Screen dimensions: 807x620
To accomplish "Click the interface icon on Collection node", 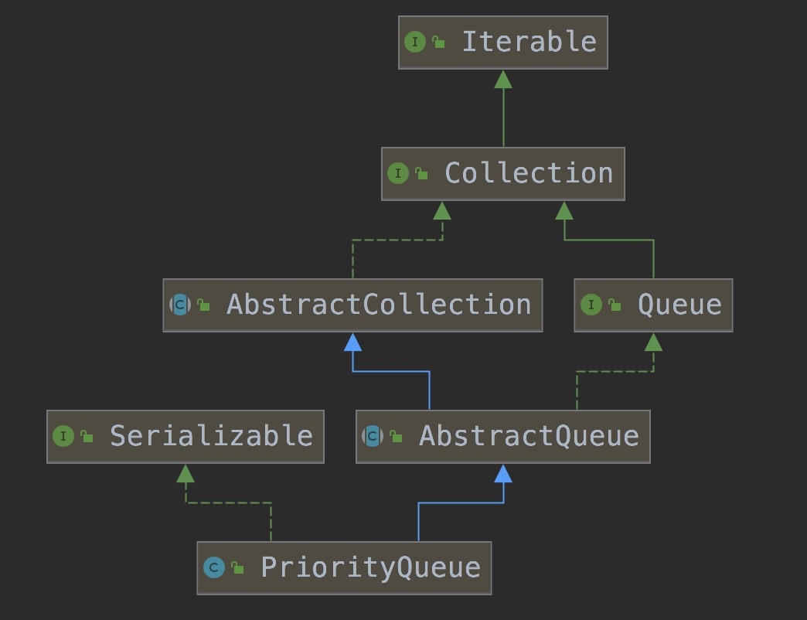I will pos(397,173).
